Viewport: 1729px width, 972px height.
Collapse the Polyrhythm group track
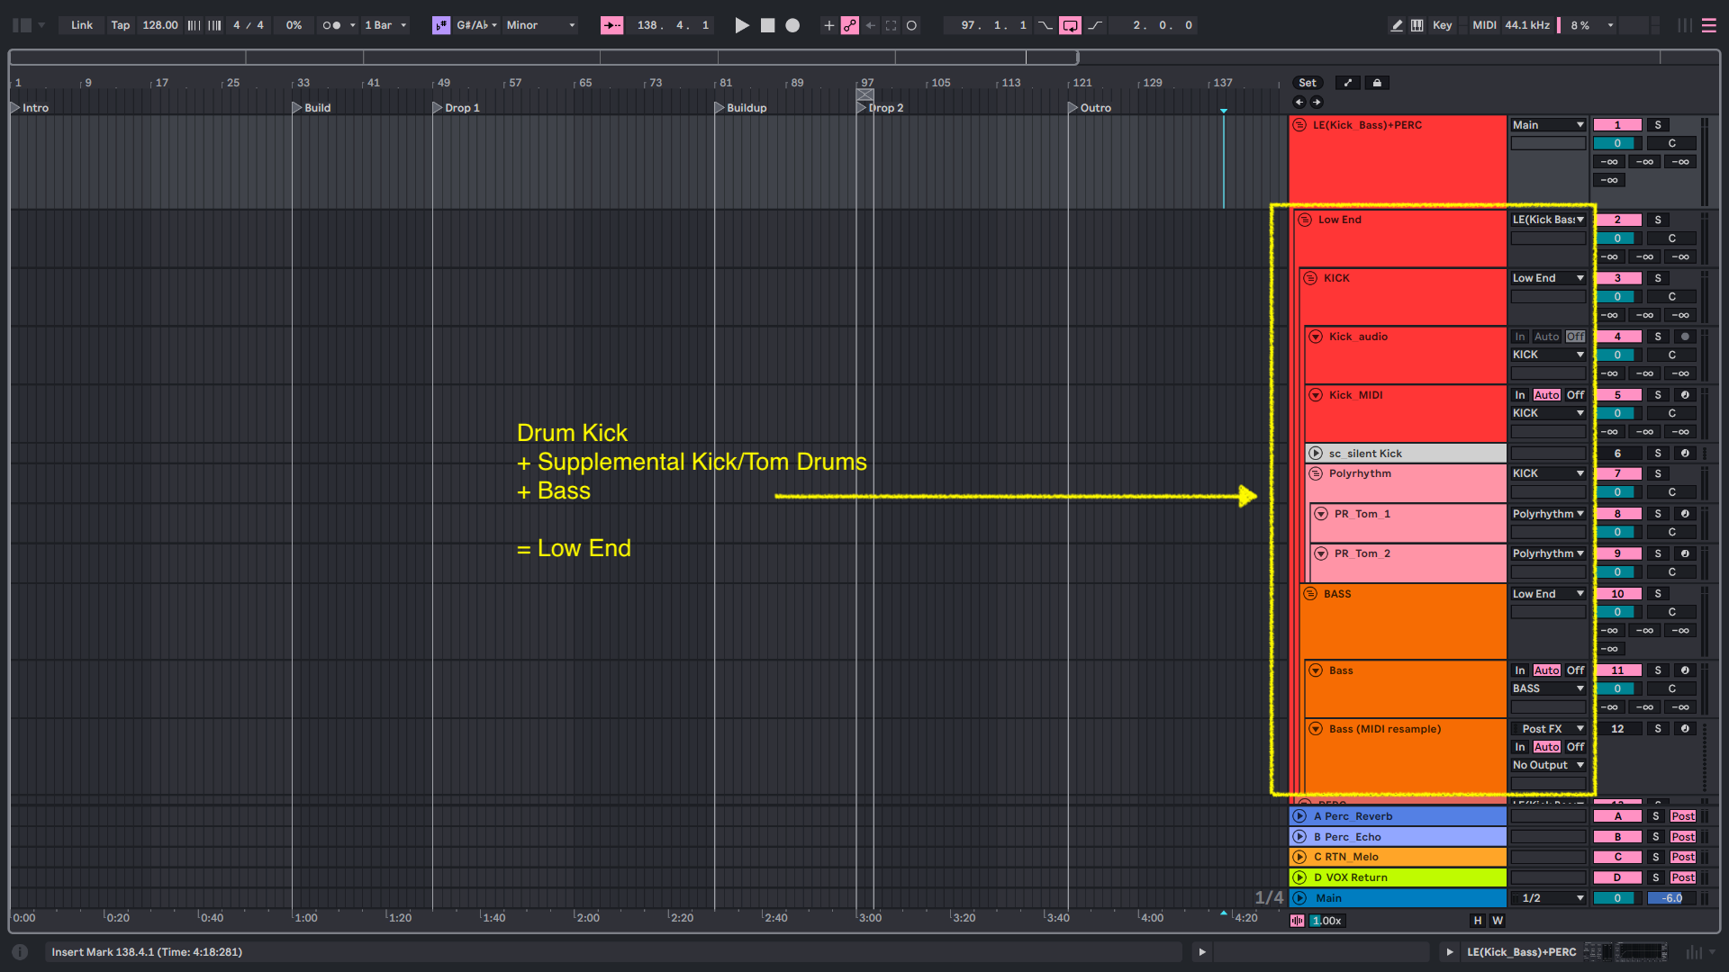tap(1316, 473)
